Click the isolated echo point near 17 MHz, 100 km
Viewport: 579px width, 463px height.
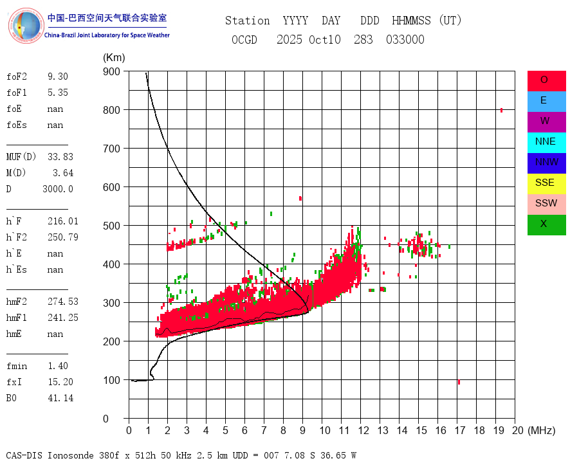[459, 382]
